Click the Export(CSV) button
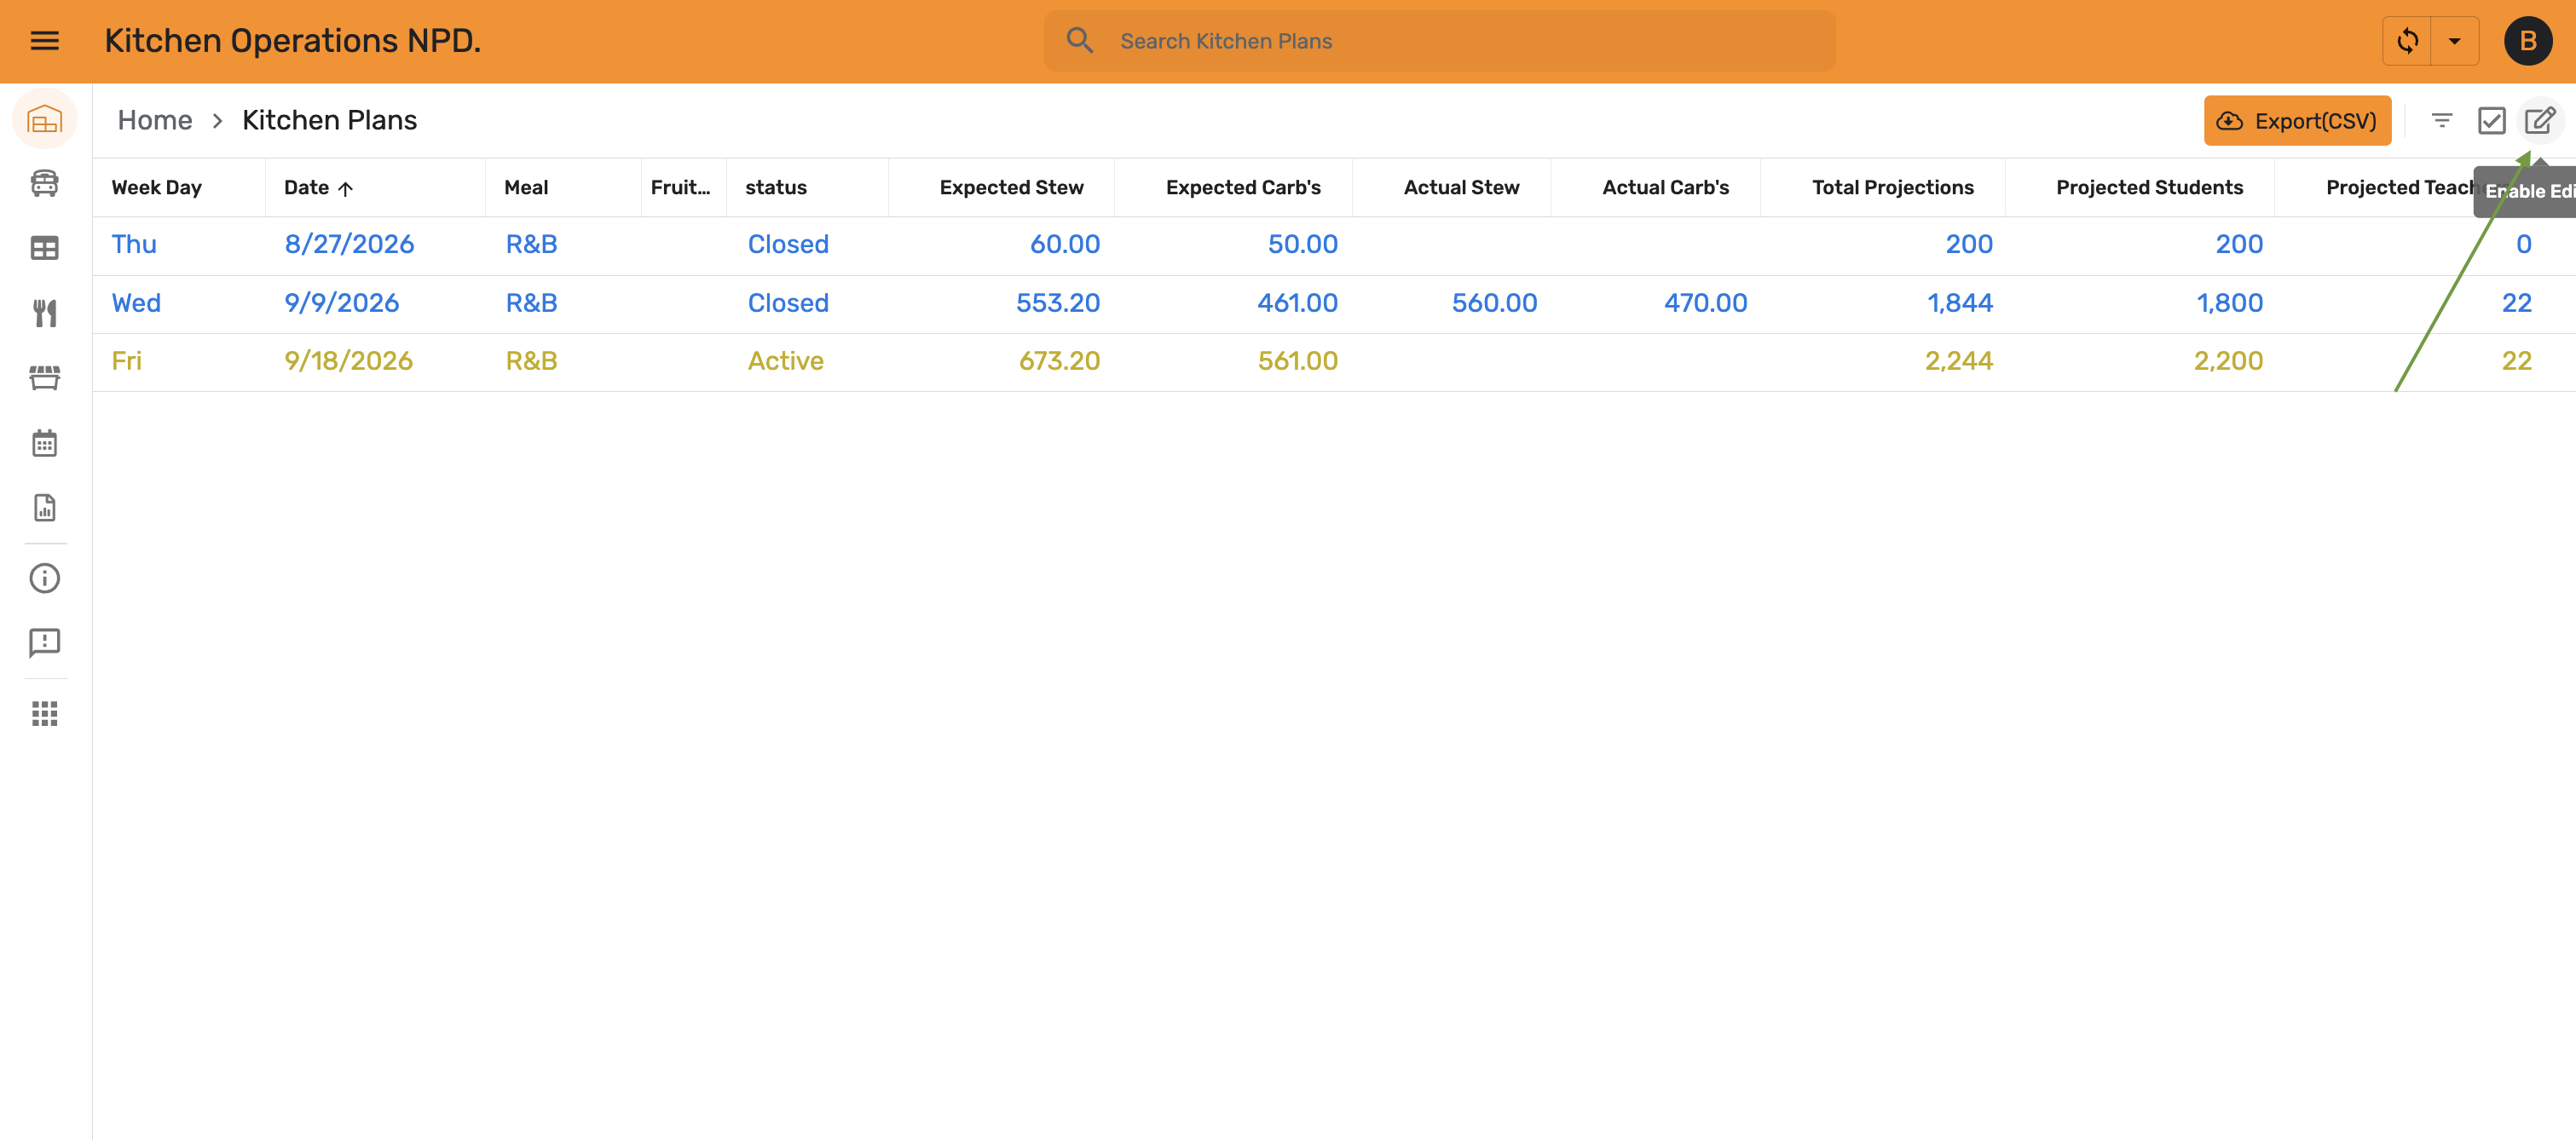The width and height of the screenshot is (2576, 1140). [x=2297, y=121]
